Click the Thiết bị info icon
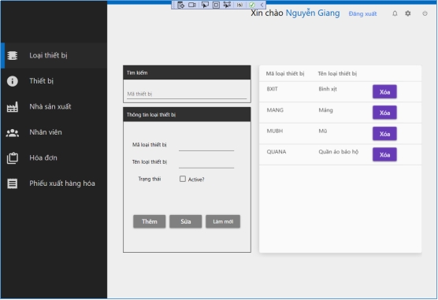The width and height of the screenshot is (438, 300). pos(13,81)
